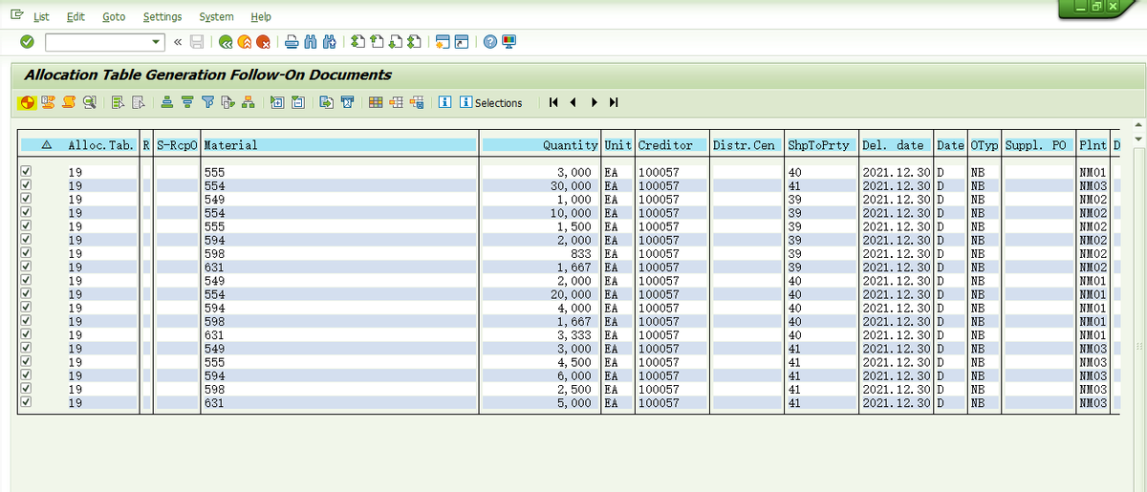Collapse the command field with the double-chevron
The width and height of the screenshot is (1147, 492).
[179, 42]
